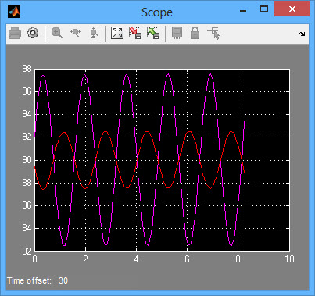The height and width of the screenshot is (296, 315).
Task: Click the Time offset label
Action: [29, 280]
